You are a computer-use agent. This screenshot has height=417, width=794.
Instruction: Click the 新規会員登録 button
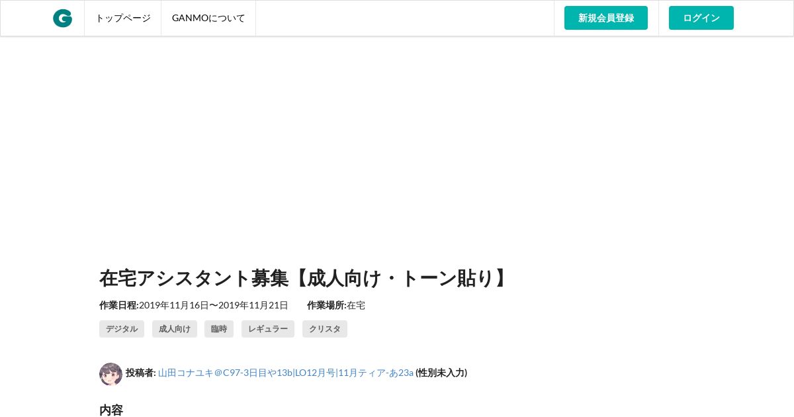[x=606, y=18]
